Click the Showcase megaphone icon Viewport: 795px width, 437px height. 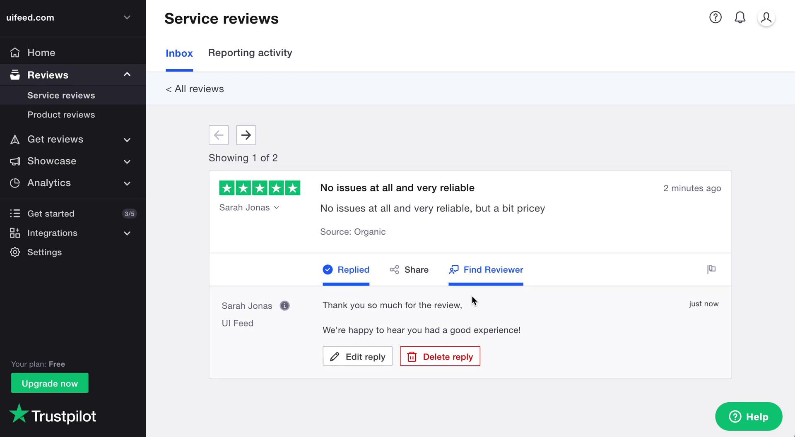tap(15, 161)
